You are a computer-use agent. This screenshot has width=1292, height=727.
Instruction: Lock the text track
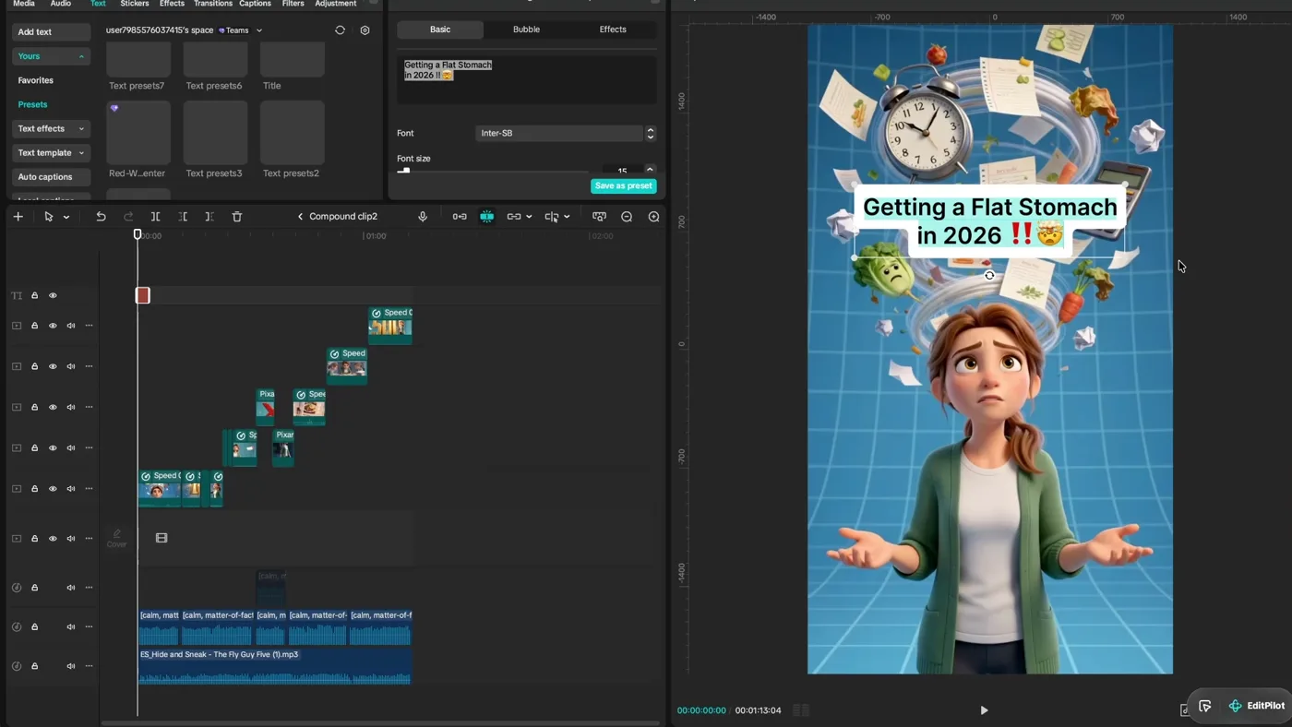(x=35, y=295)
